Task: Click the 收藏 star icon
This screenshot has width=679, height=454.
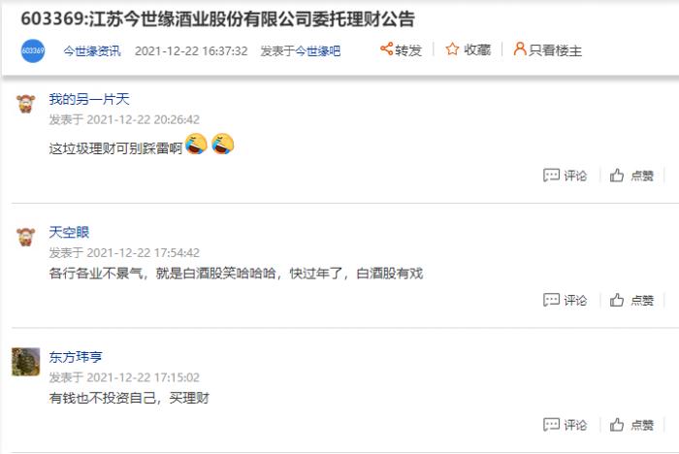Action: pyautogui.click(x=452, y=49)
